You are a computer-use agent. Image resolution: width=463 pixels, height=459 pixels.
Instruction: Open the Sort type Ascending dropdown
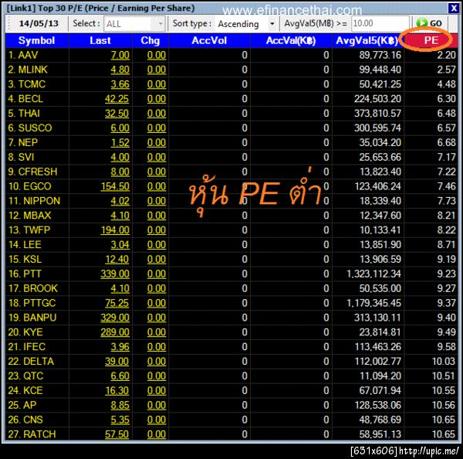coord(246,24)
